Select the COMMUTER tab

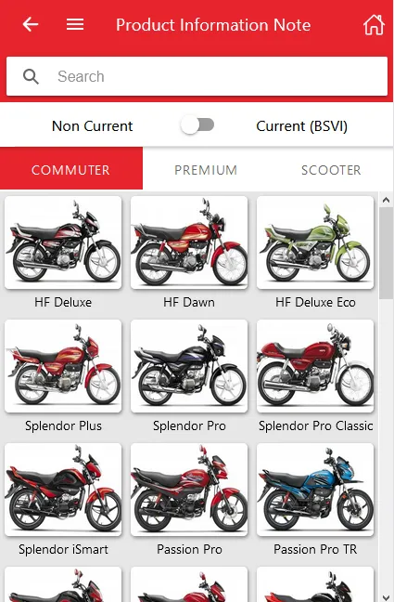[71, 168]
